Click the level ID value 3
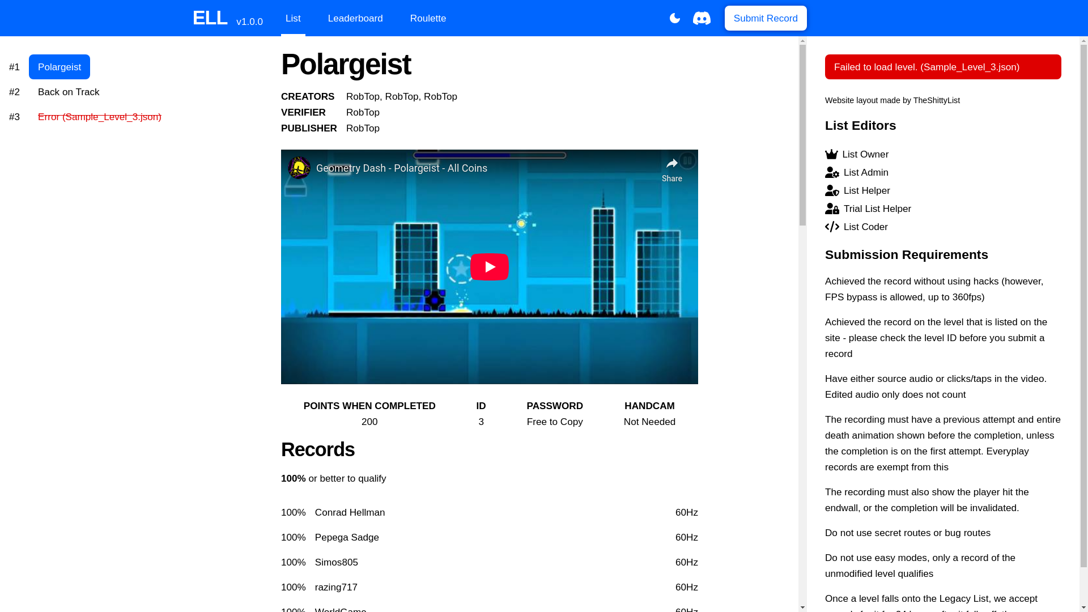 (481, 422)
